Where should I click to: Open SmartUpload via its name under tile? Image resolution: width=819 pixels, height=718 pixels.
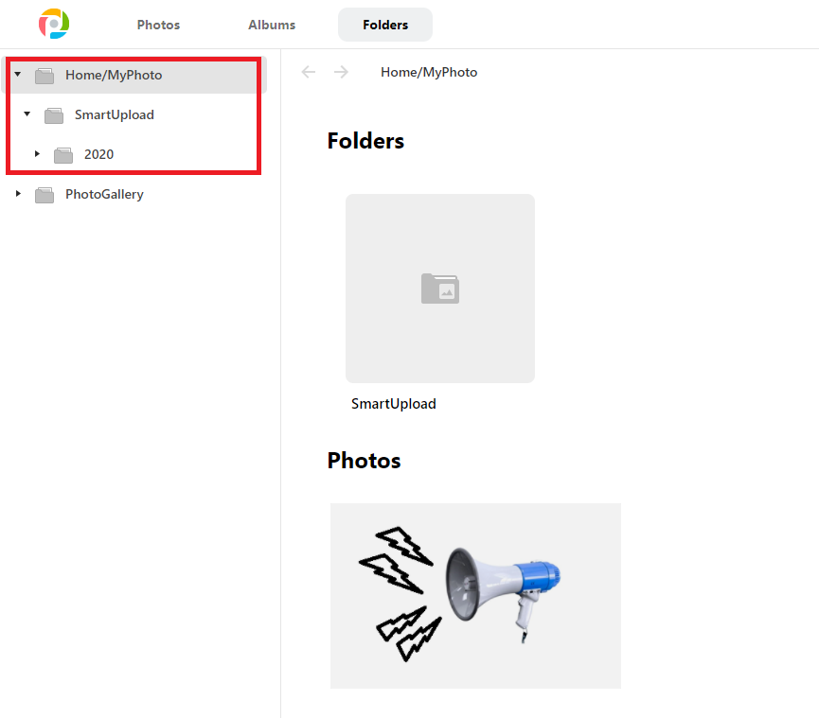[393, 404]
